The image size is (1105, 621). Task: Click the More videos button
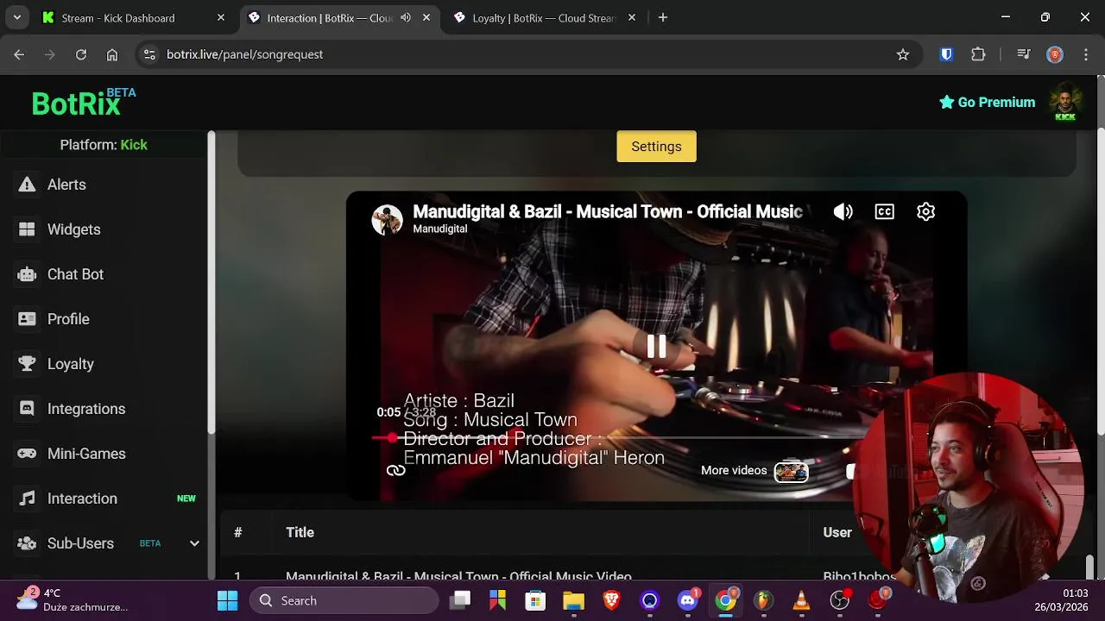point(755,471)
